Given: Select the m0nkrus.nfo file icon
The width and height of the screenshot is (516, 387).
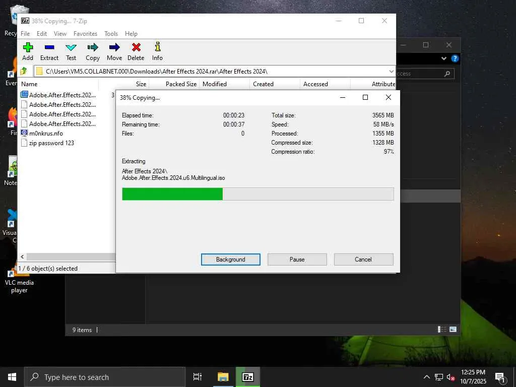Looking at the screenshot, I should [x=24, y=133].
